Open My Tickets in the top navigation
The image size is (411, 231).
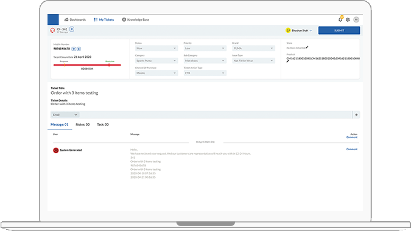(104, 19)
